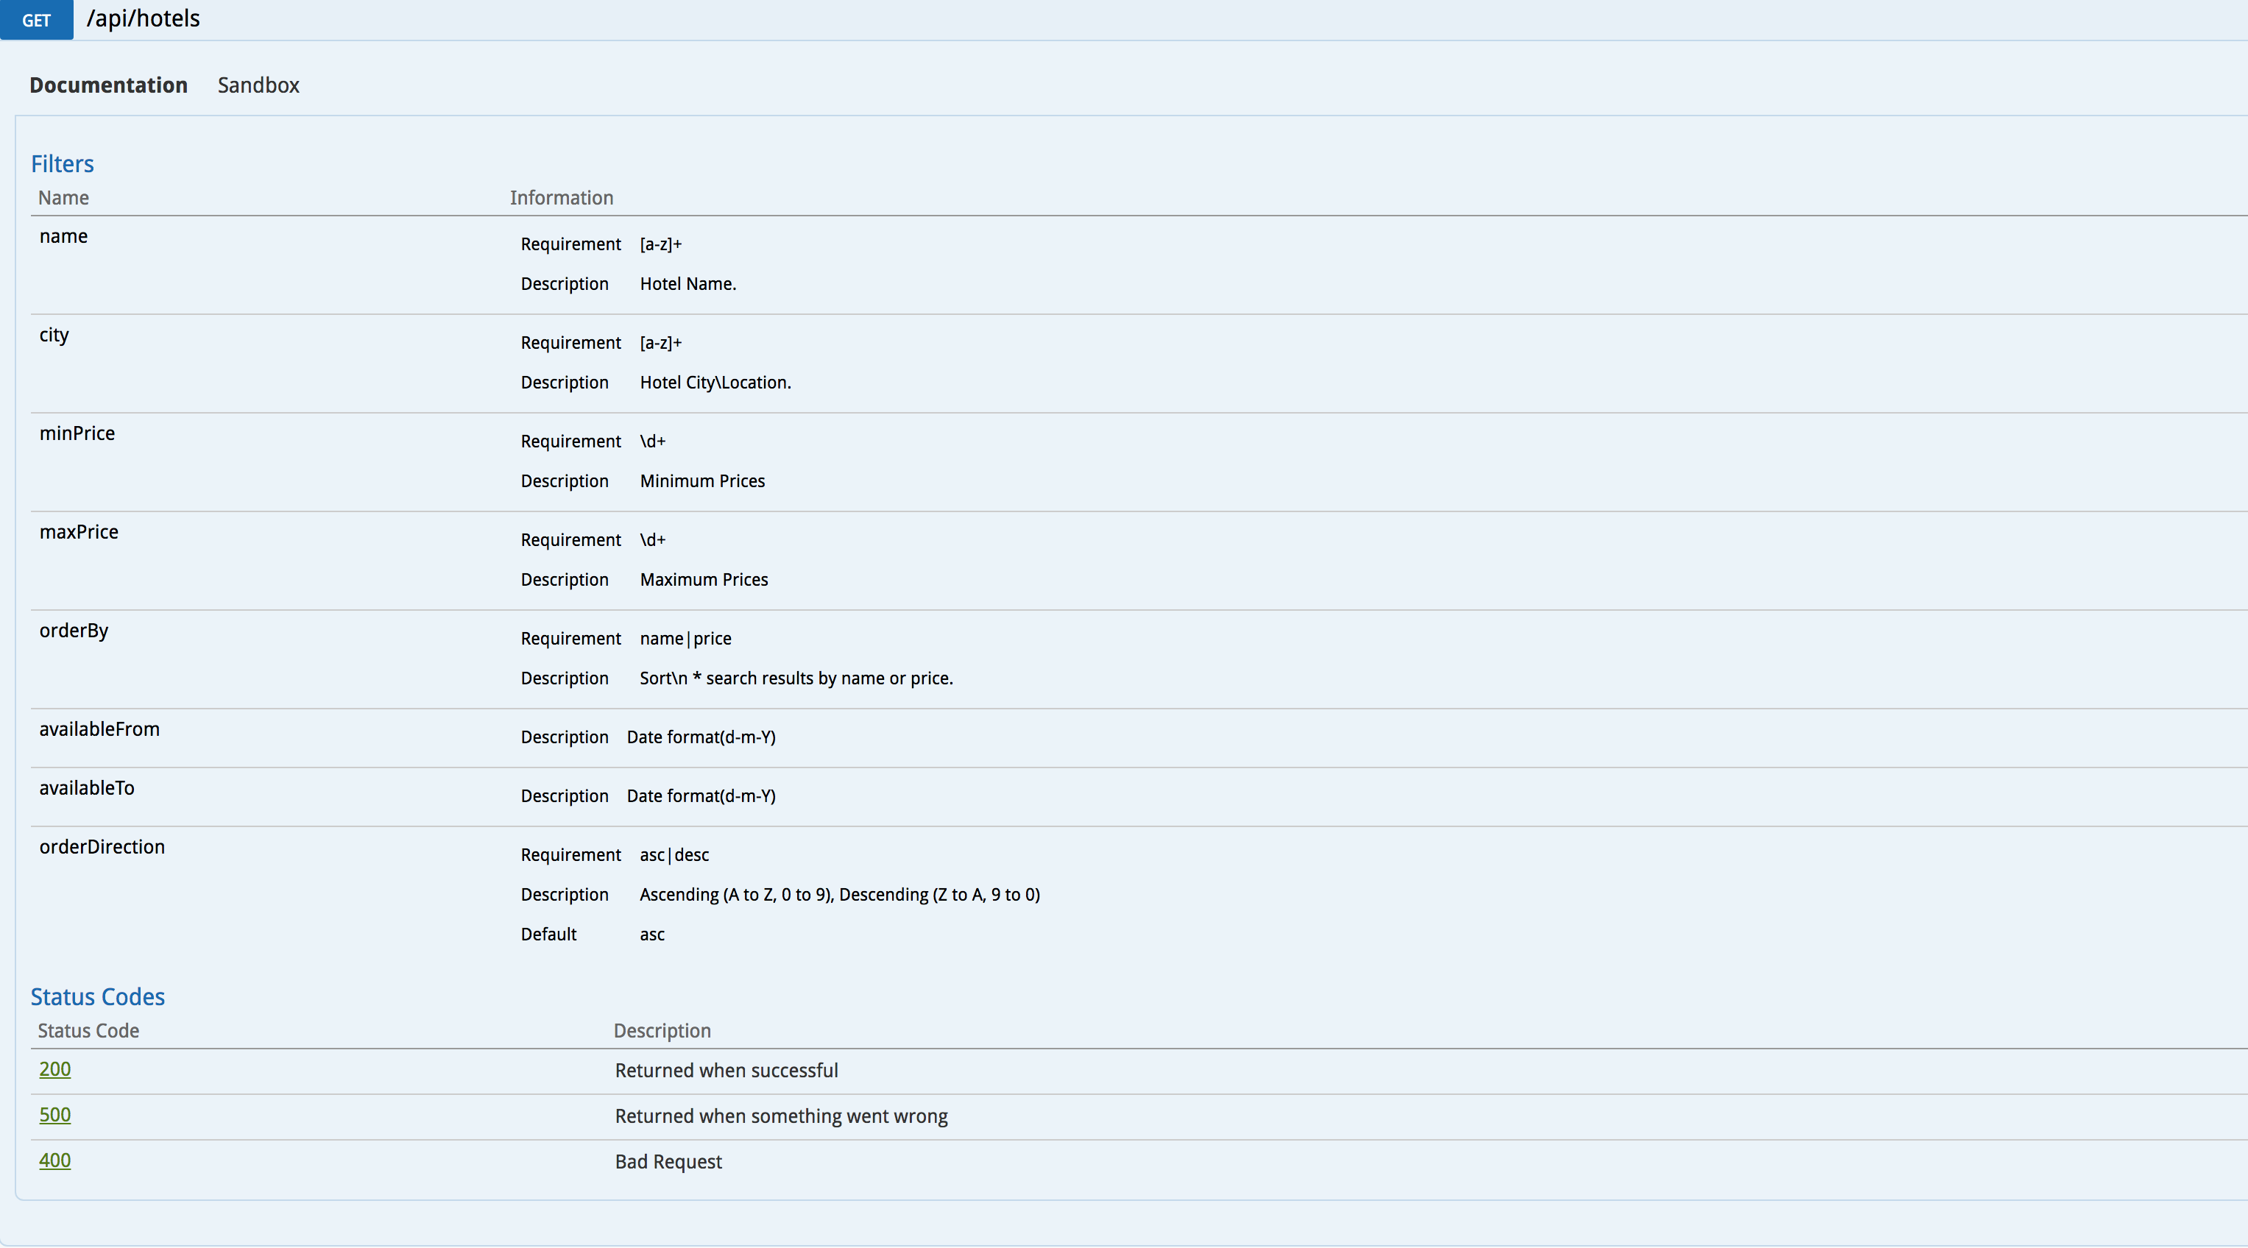
Task: Select the 'city' filter name
Action: (54, 335)
